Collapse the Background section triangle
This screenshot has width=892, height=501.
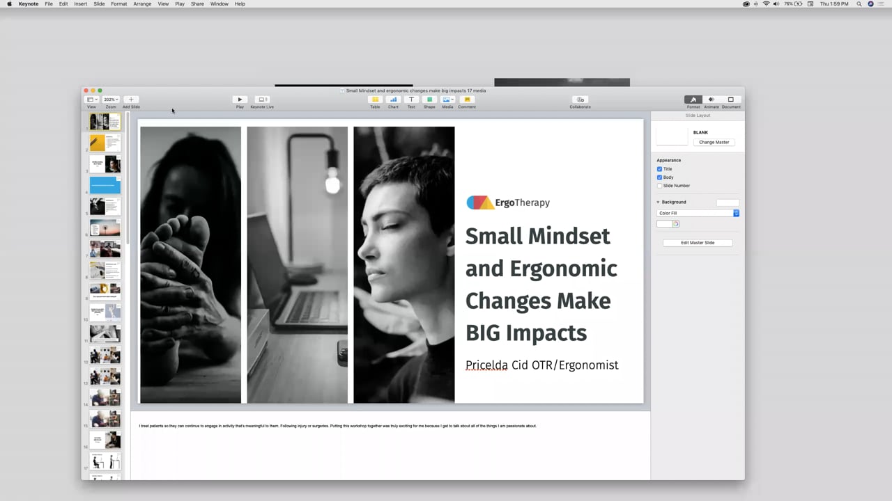tap(658, 202)
